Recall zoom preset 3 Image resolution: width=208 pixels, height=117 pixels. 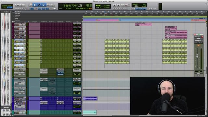tap(20, 9)
